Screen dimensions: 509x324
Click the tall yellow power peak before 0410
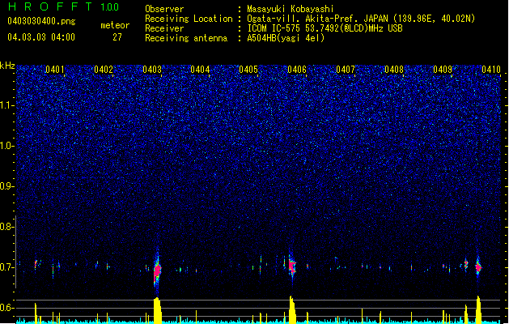pos(478,309)
